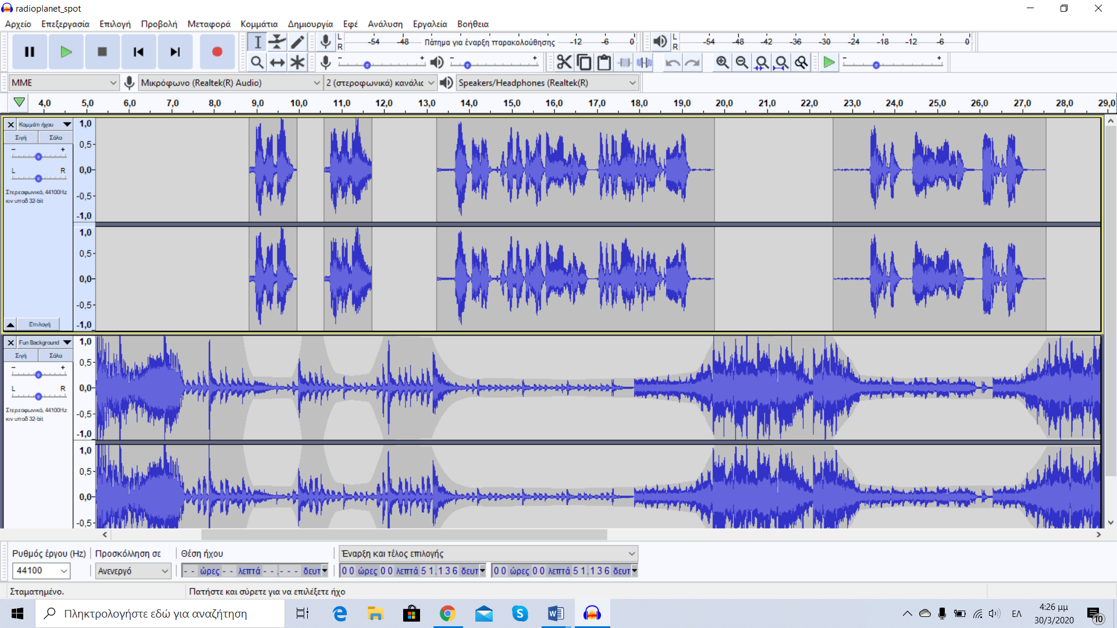Click the Pause transport button
This screenshot has width=1117, height=628.
(x=30, y=52)
